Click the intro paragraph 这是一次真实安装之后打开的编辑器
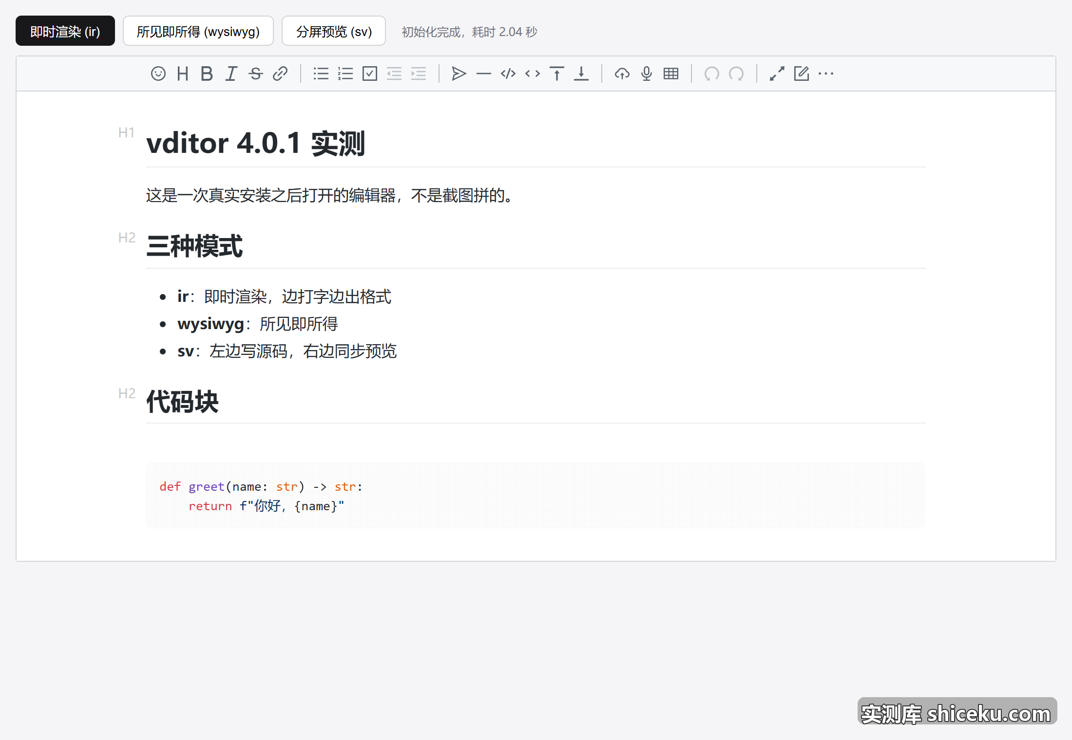The width and height of the screenshot is (1072, 740). point(330,195)
